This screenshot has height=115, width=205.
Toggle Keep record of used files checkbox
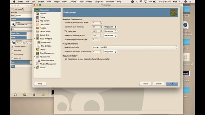tap(66, 59)
